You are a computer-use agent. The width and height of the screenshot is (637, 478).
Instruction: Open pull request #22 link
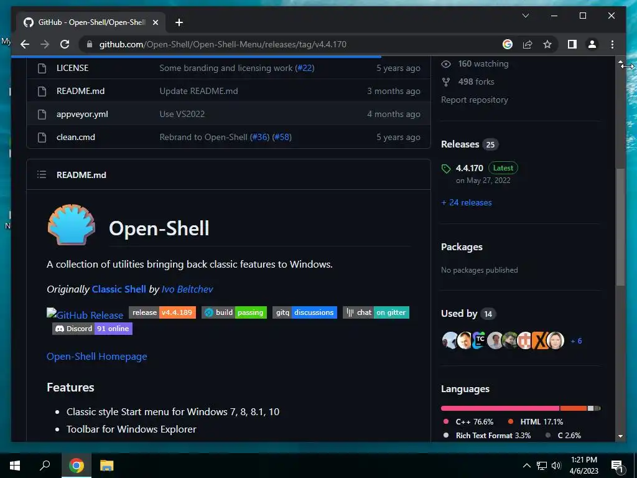pyautogui.click(x=305, y=68)
